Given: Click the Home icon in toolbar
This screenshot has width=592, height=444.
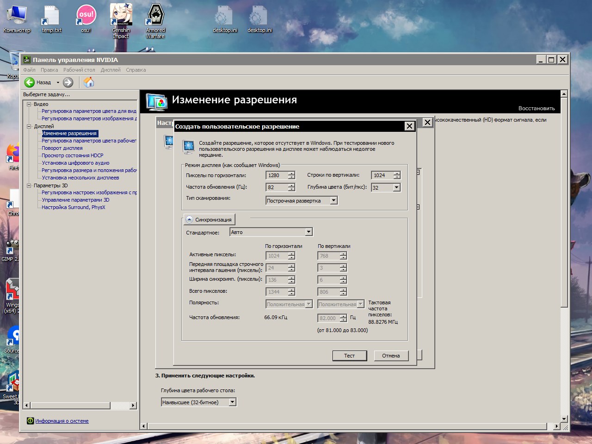Looking at the screenshot, I should point(89,82).
